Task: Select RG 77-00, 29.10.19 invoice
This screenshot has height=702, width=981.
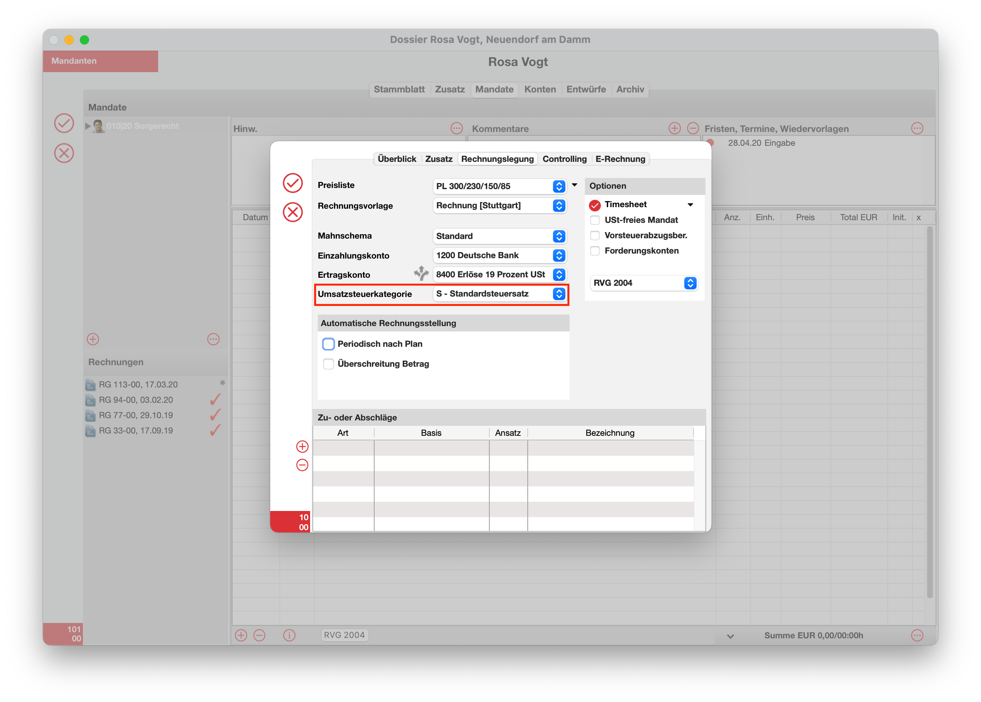Action: [x=135, y=415]
